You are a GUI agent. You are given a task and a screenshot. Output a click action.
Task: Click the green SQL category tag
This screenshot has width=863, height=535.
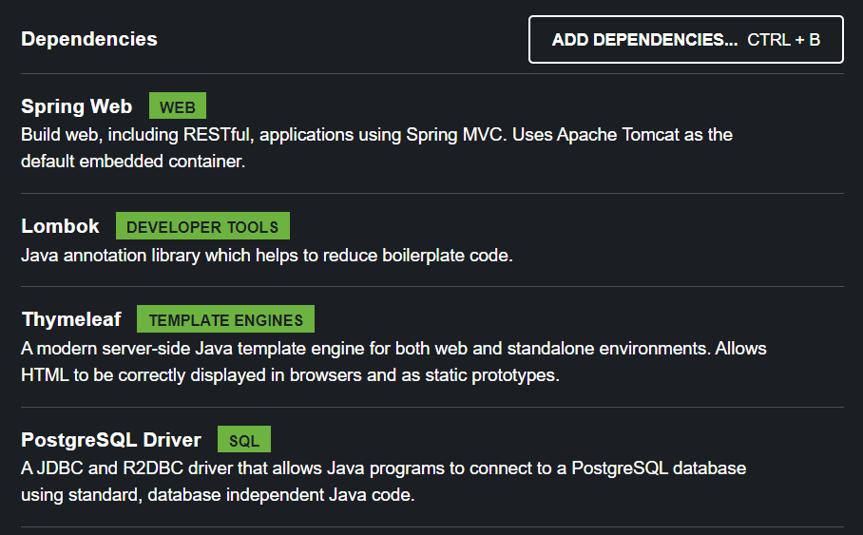244,441
